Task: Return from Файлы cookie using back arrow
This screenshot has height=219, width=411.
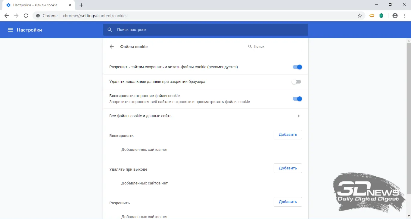Action: 112,47
